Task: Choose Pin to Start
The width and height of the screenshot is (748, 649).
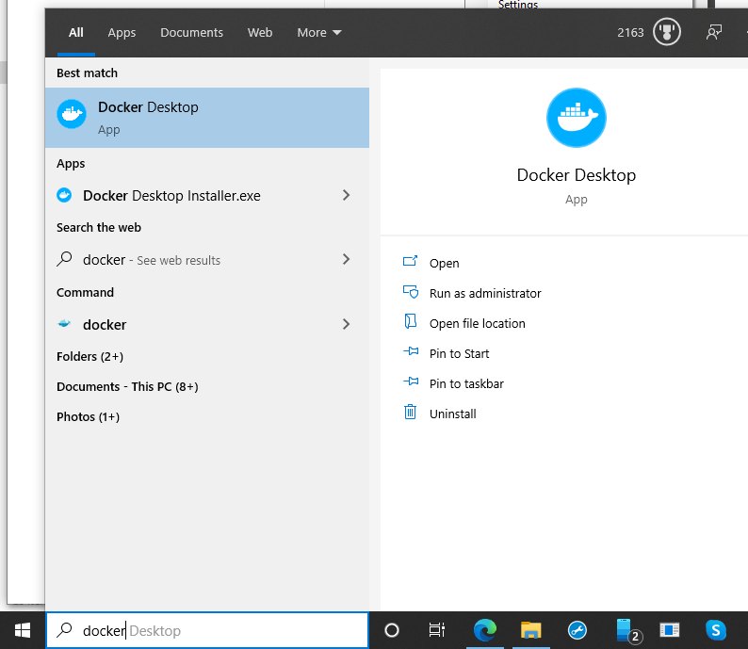Action: [459, 353]
